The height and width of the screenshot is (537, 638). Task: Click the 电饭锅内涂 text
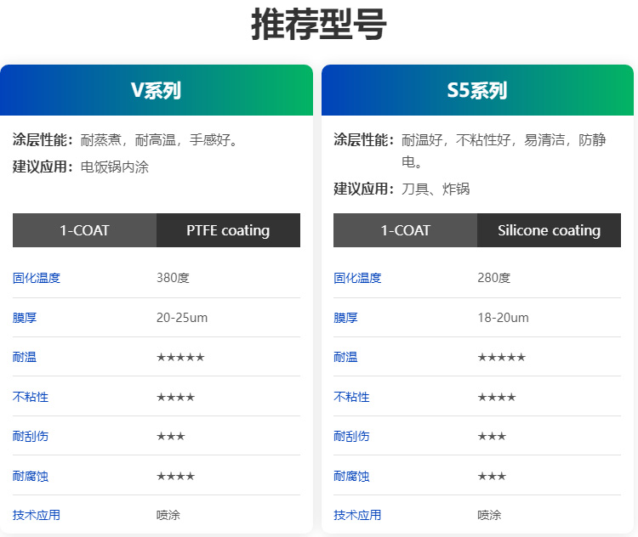[115, 167]
